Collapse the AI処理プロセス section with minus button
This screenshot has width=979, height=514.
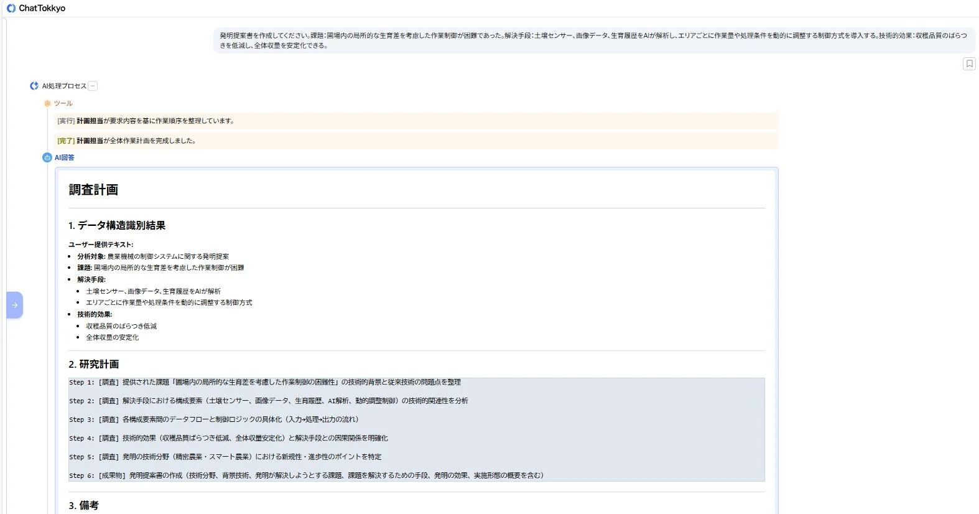(x=93, y=86)
